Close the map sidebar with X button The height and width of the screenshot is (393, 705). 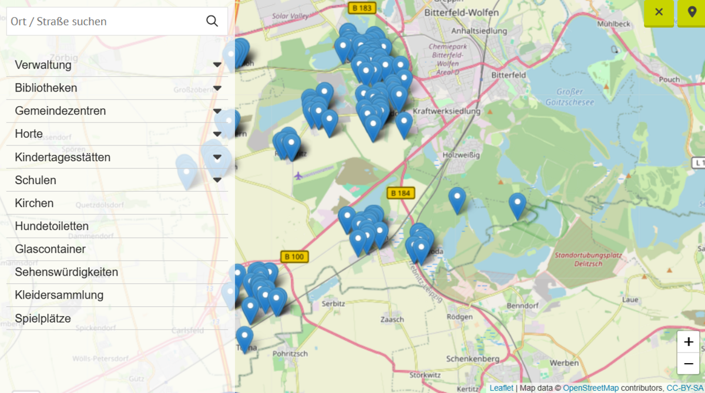659,12
